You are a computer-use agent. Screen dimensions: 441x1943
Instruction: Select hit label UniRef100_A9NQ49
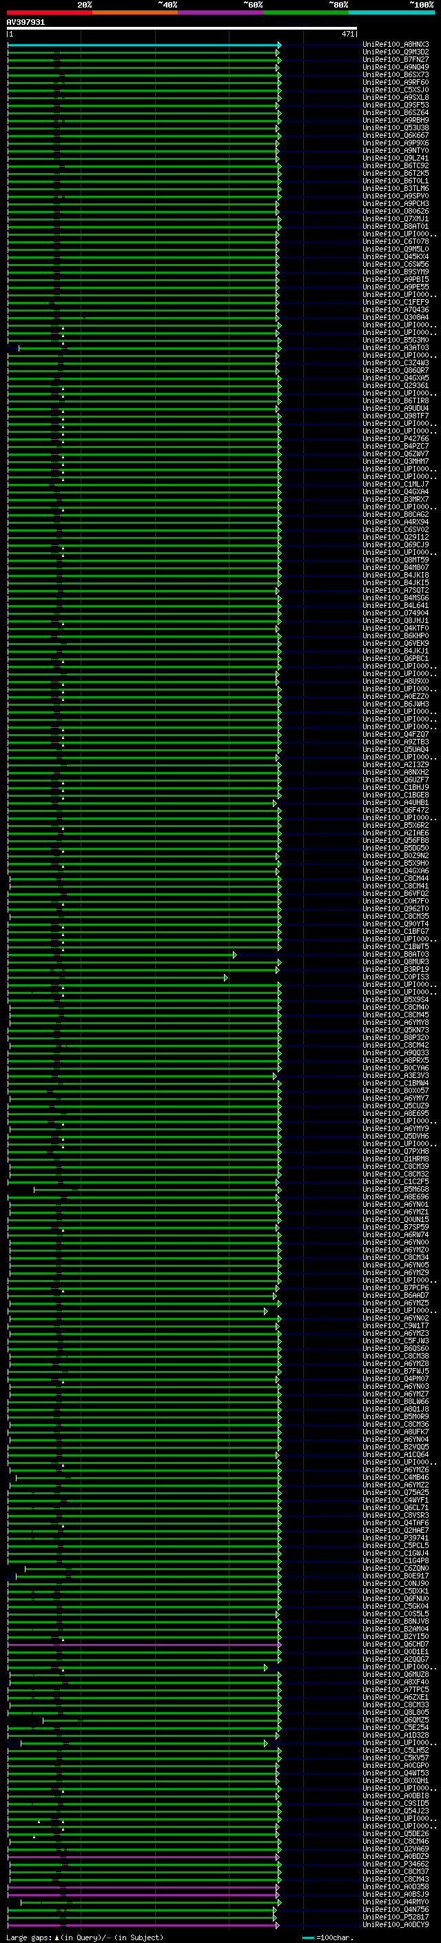tap(396, 67)
